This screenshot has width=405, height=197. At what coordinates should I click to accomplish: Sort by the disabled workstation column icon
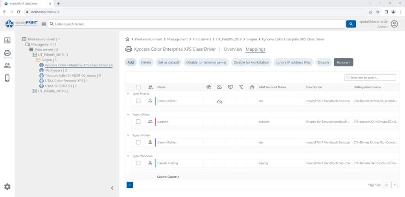pos(230,87)
